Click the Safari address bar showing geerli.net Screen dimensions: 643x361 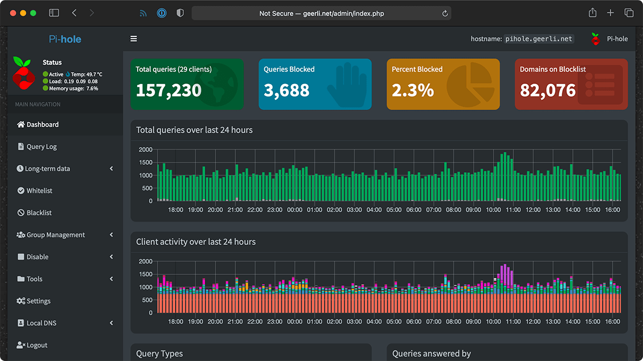322,13
